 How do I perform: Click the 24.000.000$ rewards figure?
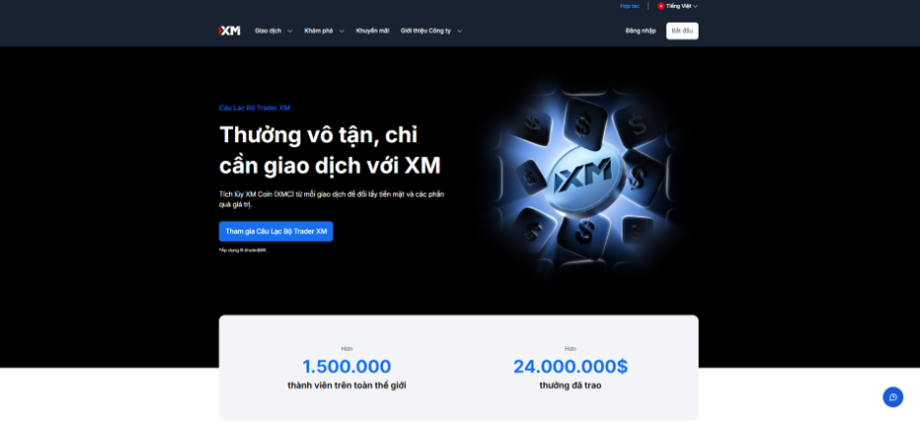pyautogui.click(x=571, y=367)
